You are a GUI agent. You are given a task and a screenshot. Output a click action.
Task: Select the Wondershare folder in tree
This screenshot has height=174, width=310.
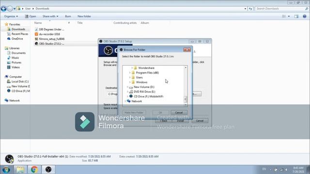[x=146, y=68]
